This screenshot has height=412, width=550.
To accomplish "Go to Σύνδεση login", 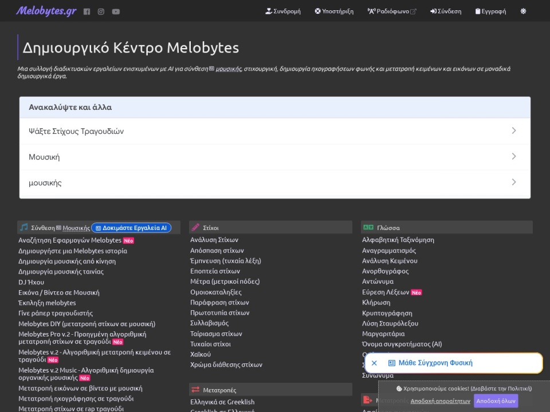I will (446, 11).
